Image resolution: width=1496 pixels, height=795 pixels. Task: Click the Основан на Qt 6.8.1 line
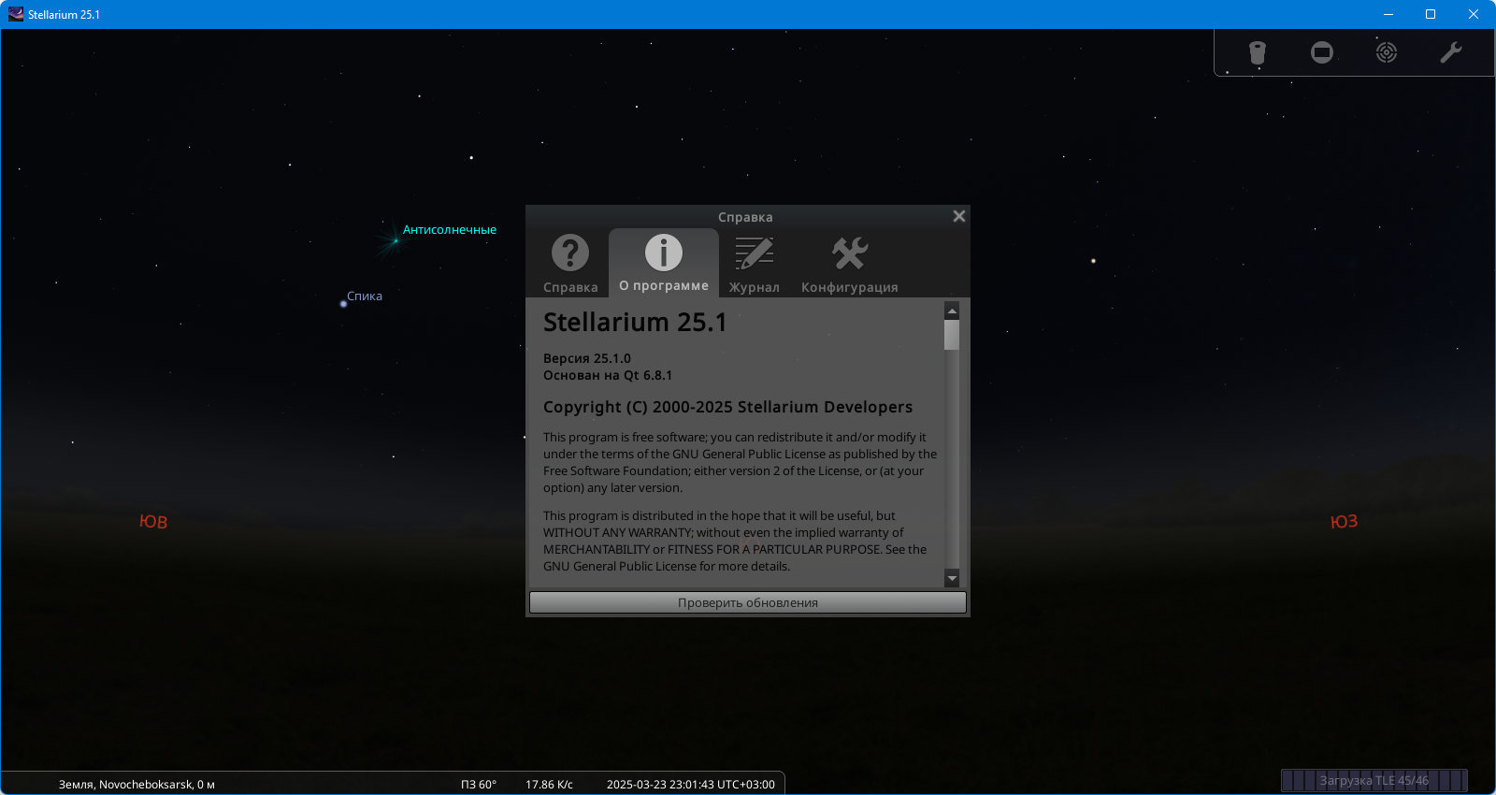608,375
